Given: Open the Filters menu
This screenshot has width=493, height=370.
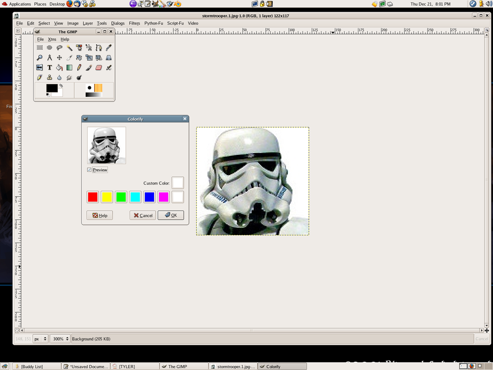Looking at the screenshot, I should coord(134,23).
